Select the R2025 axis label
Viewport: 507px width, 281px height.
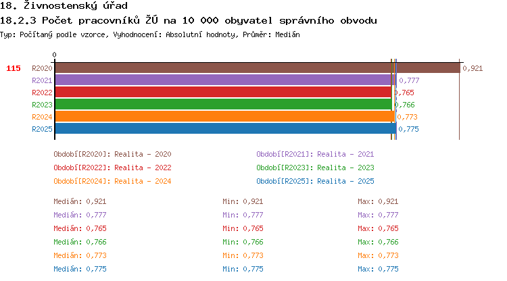click(x=42, y=129)
